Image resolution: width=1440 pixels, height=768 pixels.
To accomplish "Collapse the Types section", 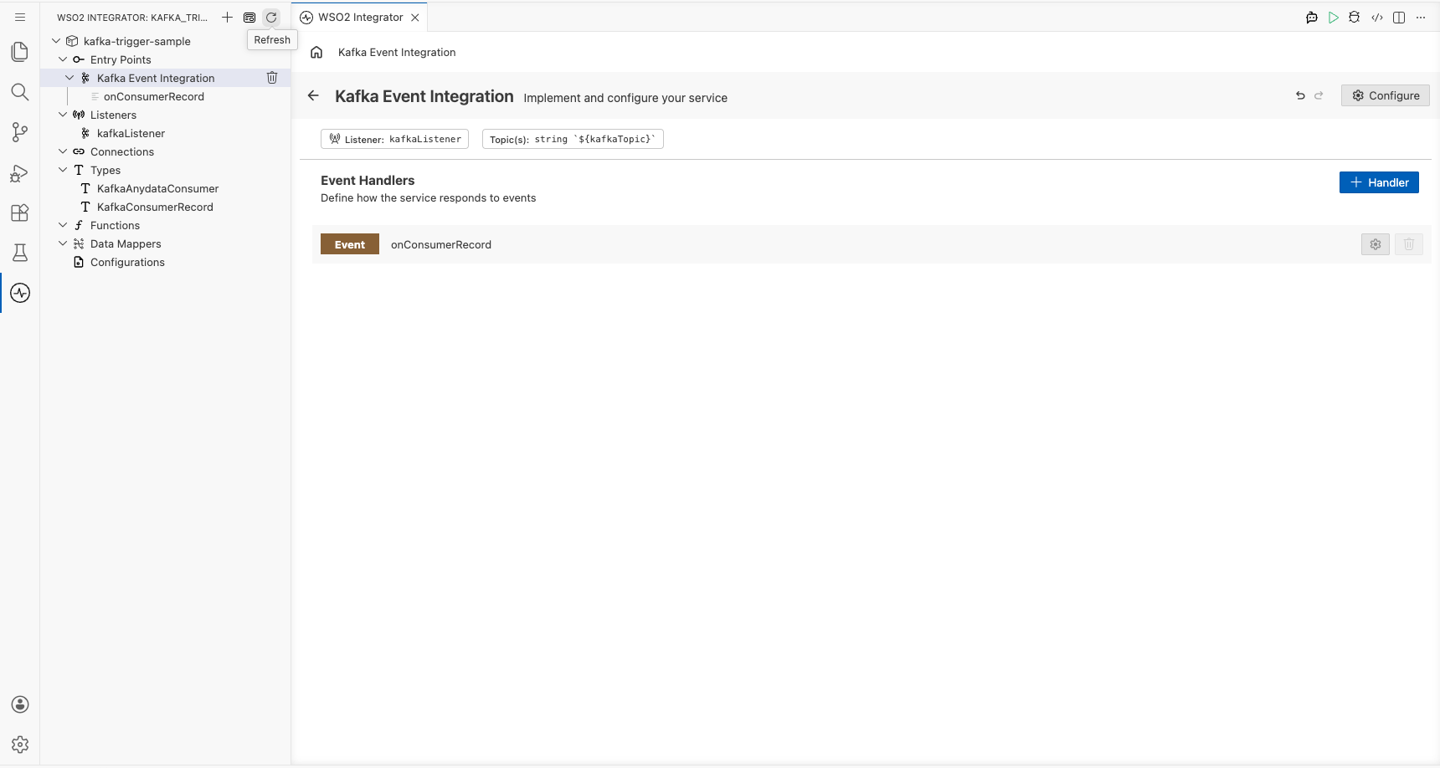I will 63,170.
